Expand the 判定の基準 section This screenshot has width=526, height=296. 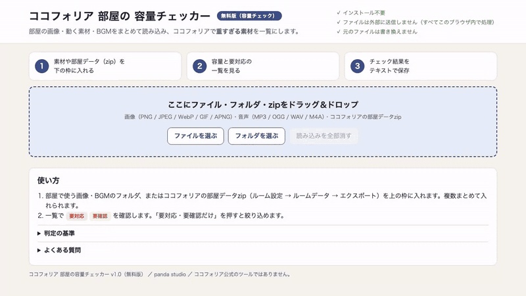click(56, 234)
